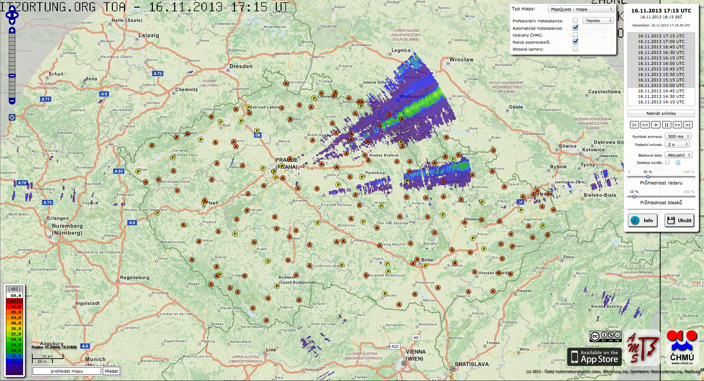
Task: Open Typ mapy MapQuest dropdown
Action: 581,9
